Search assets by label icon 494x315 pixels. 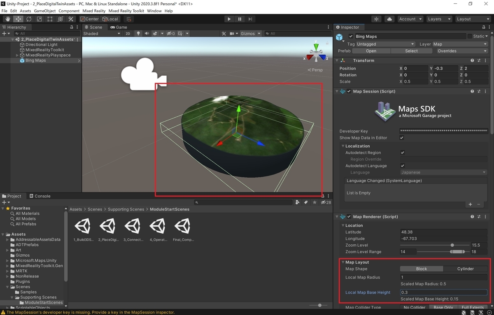click(306, 202)
